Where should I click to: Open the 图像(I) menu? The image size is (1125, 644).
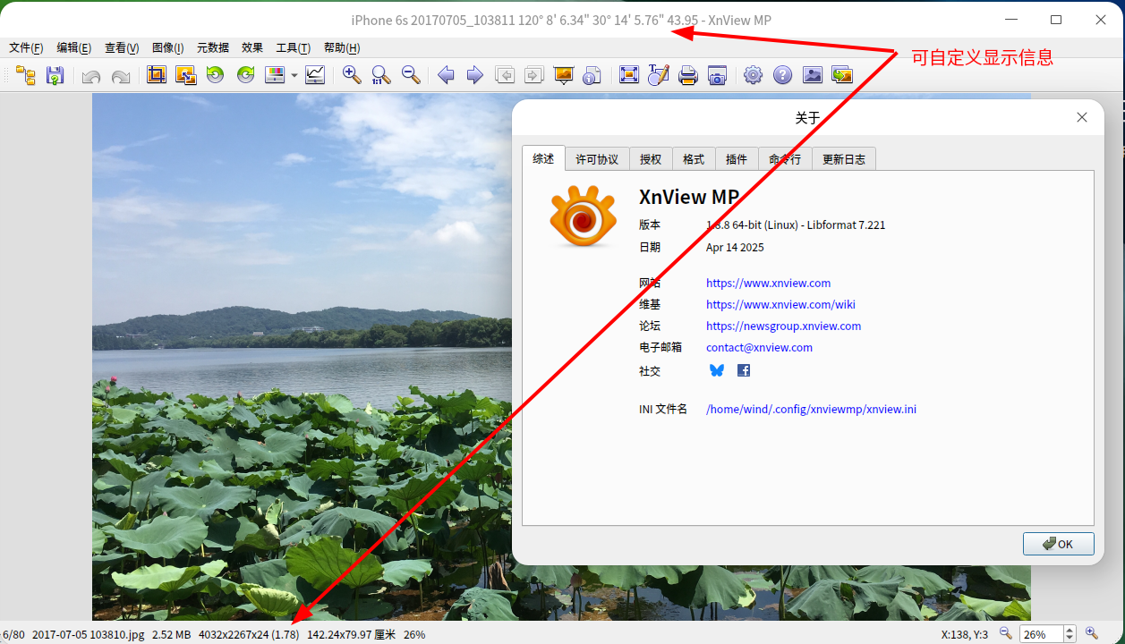(x=168, y=48)
